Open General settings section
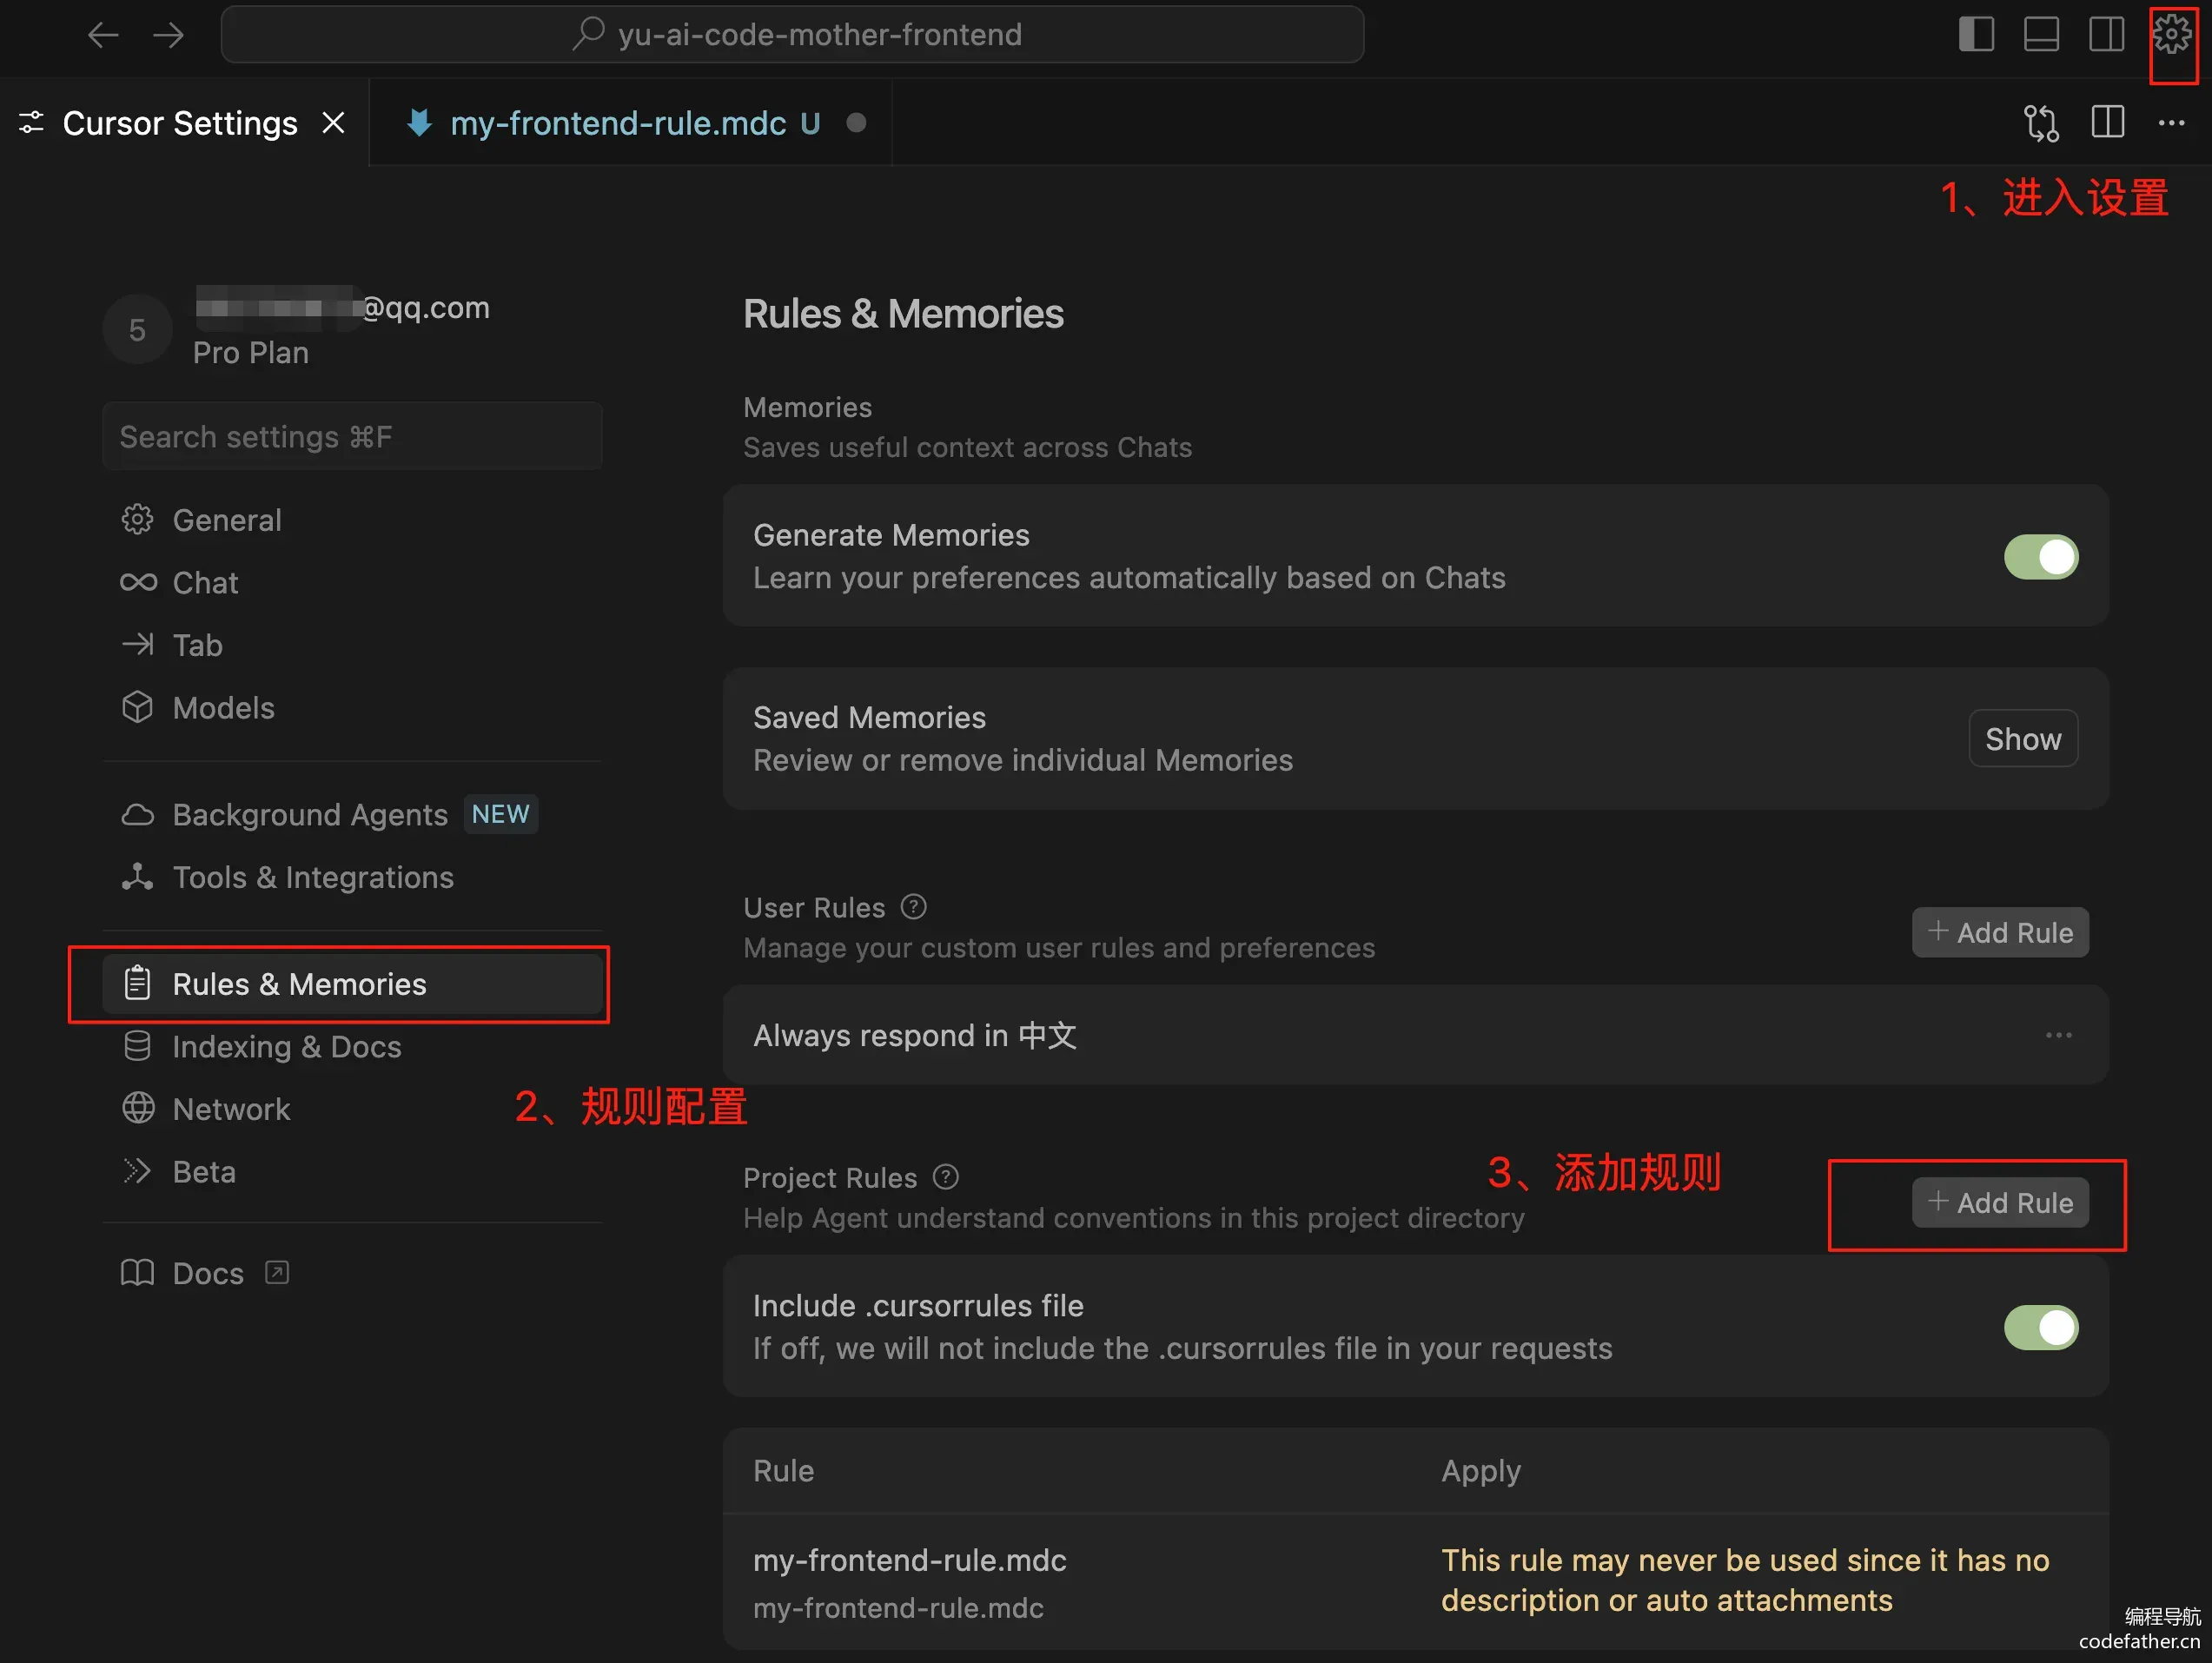Image resolution: width=2212 pixels, height=1663 pixels. click(x=352, y=520)
